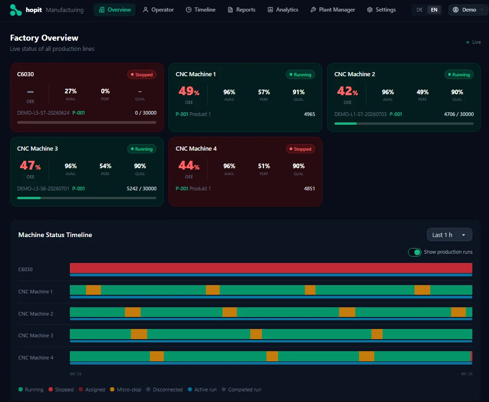The height and width of the screenshot is (402, 489).
Task: Click the Running legend green dot
Action: point(20,389)
